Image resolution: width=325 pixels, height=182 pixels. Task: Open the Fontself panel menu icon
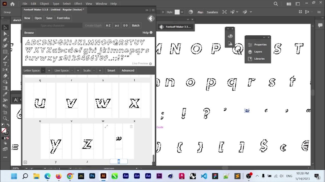pyautogui.click(x=153, y=10)
